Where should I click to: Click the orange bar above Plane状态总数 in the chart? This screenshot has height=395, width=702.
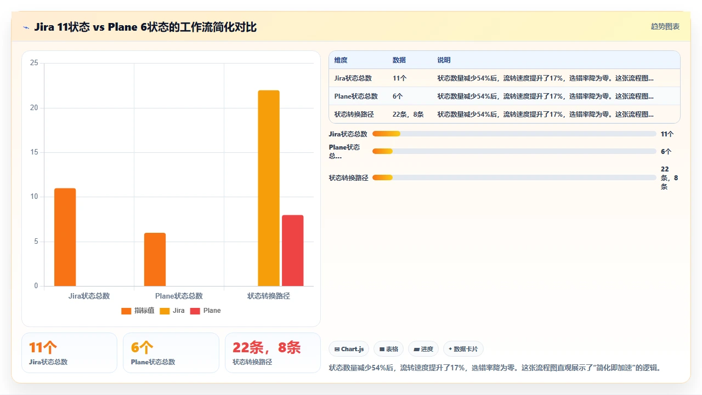155,260
